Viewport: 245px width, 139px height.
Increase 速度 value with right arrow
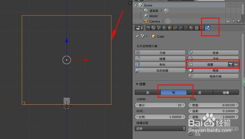[x=237, y=117]
